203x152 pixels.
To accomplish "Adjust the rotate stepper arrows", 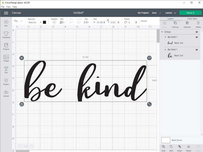I will coord(136,22).
